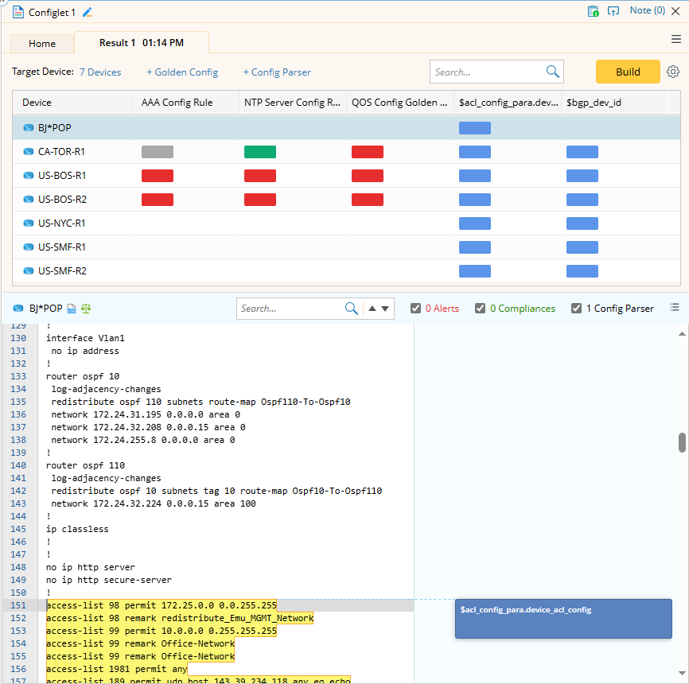Toggle the Compliances checkbox
Screen dimensions: 689x684
(480, 309)
